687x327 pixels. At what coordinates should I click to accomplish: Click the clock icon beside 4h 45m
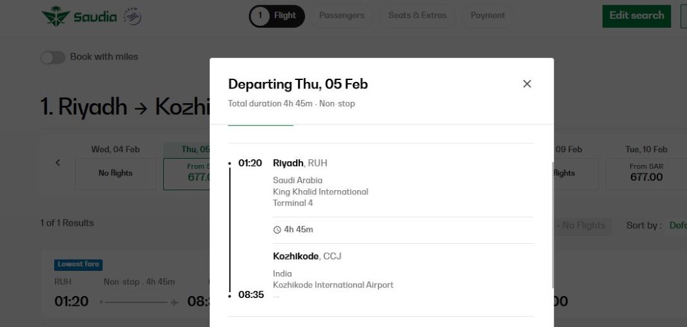(277, 230)
